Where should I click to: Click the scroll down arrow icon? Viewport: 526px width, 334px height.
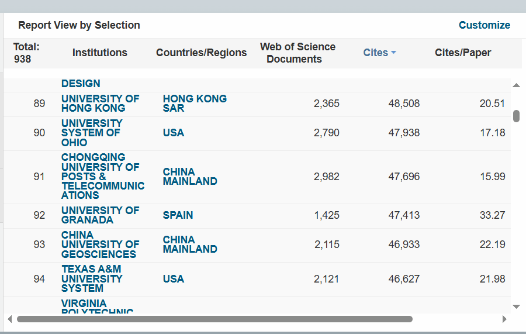pyautogui.click(x=516, y=307)
